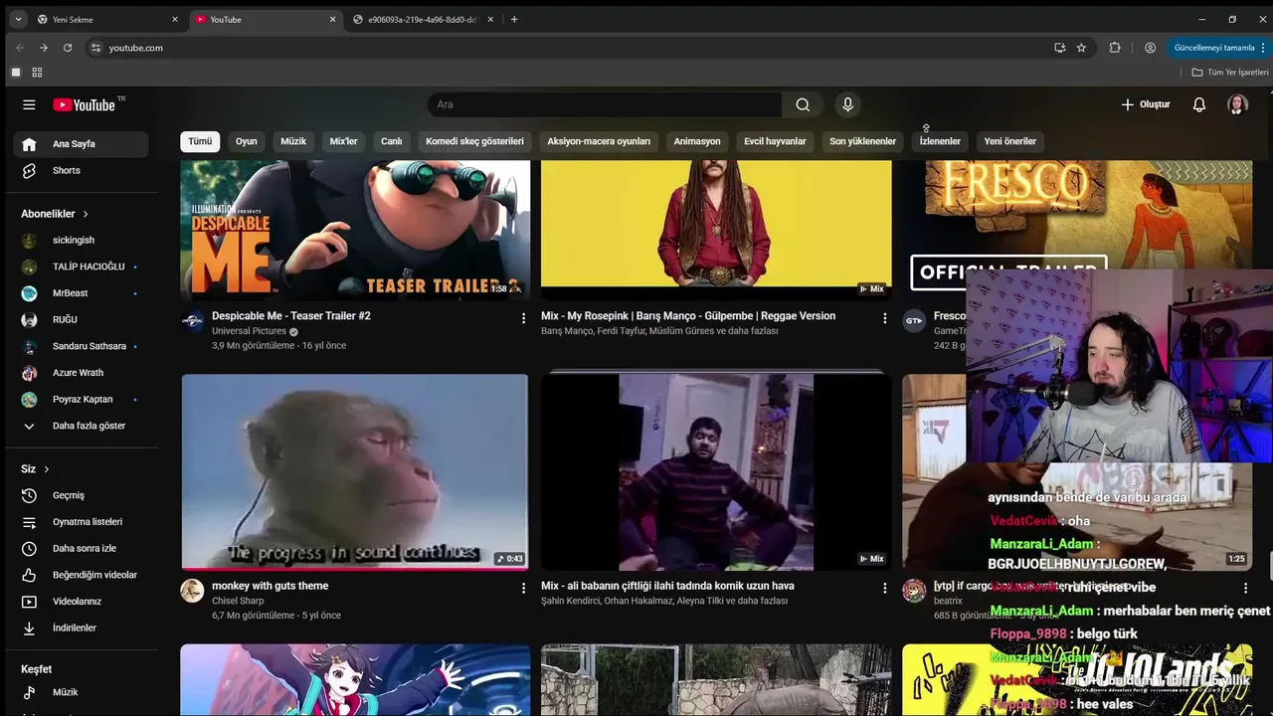Select the Tümü filter chip
Viewport: 1273px width, 716px height.
click(200, 141)
